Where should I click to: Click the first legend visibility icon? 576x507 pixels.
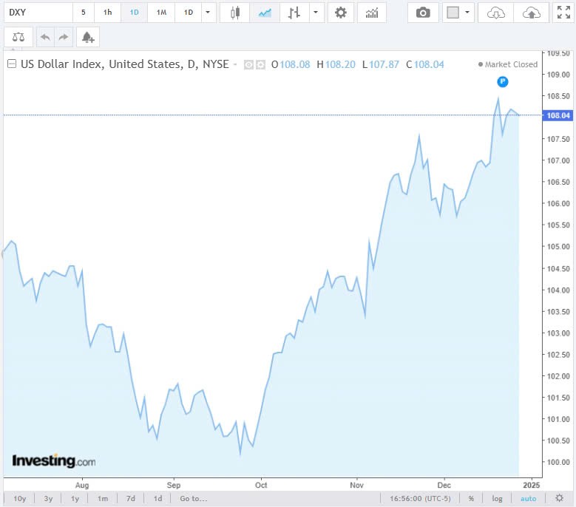click(x=248, y=65)
